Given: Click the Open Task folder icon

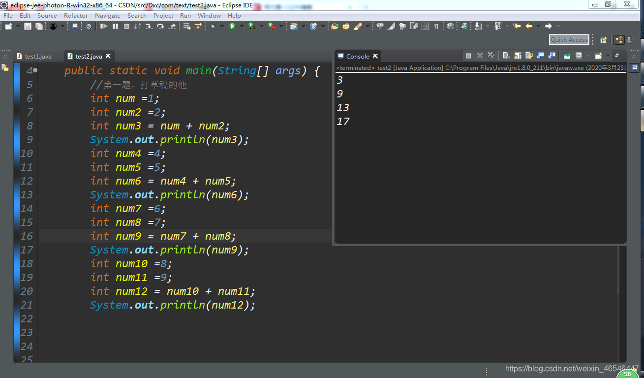Looking at the screenshot, I should coord(346,26).
